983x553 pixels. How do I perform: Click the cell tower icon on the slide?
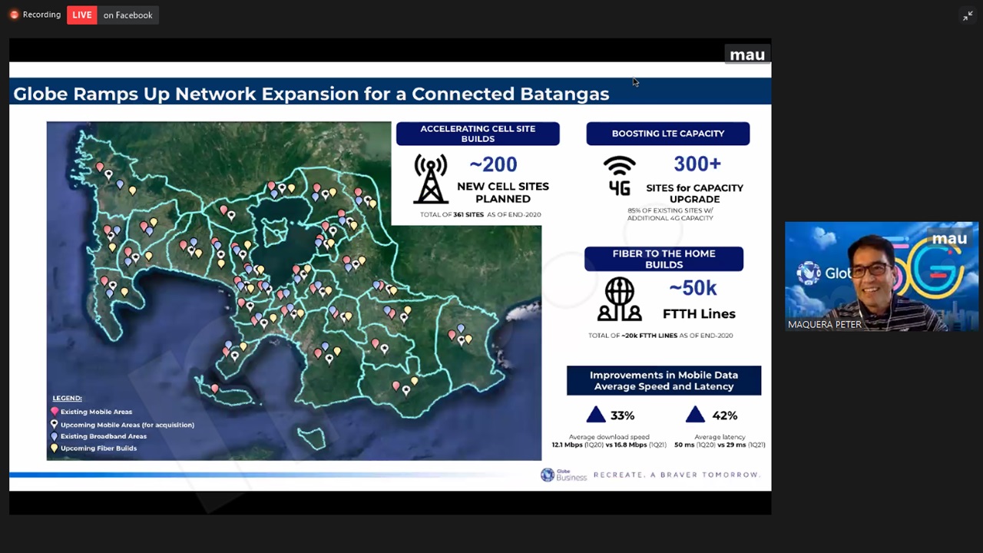point(430,179)
